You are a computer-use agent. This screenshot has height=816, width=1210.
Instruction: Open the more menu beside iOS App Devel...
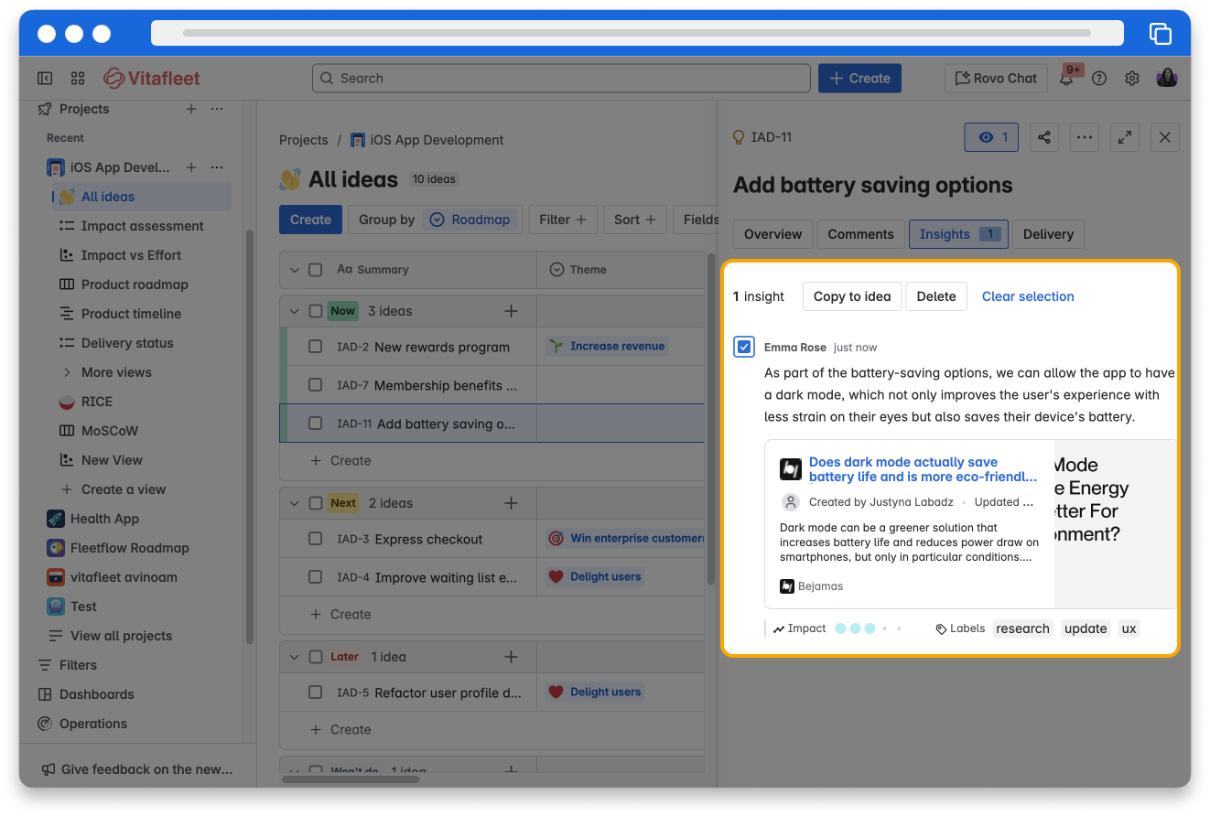(x=217, y=167)
